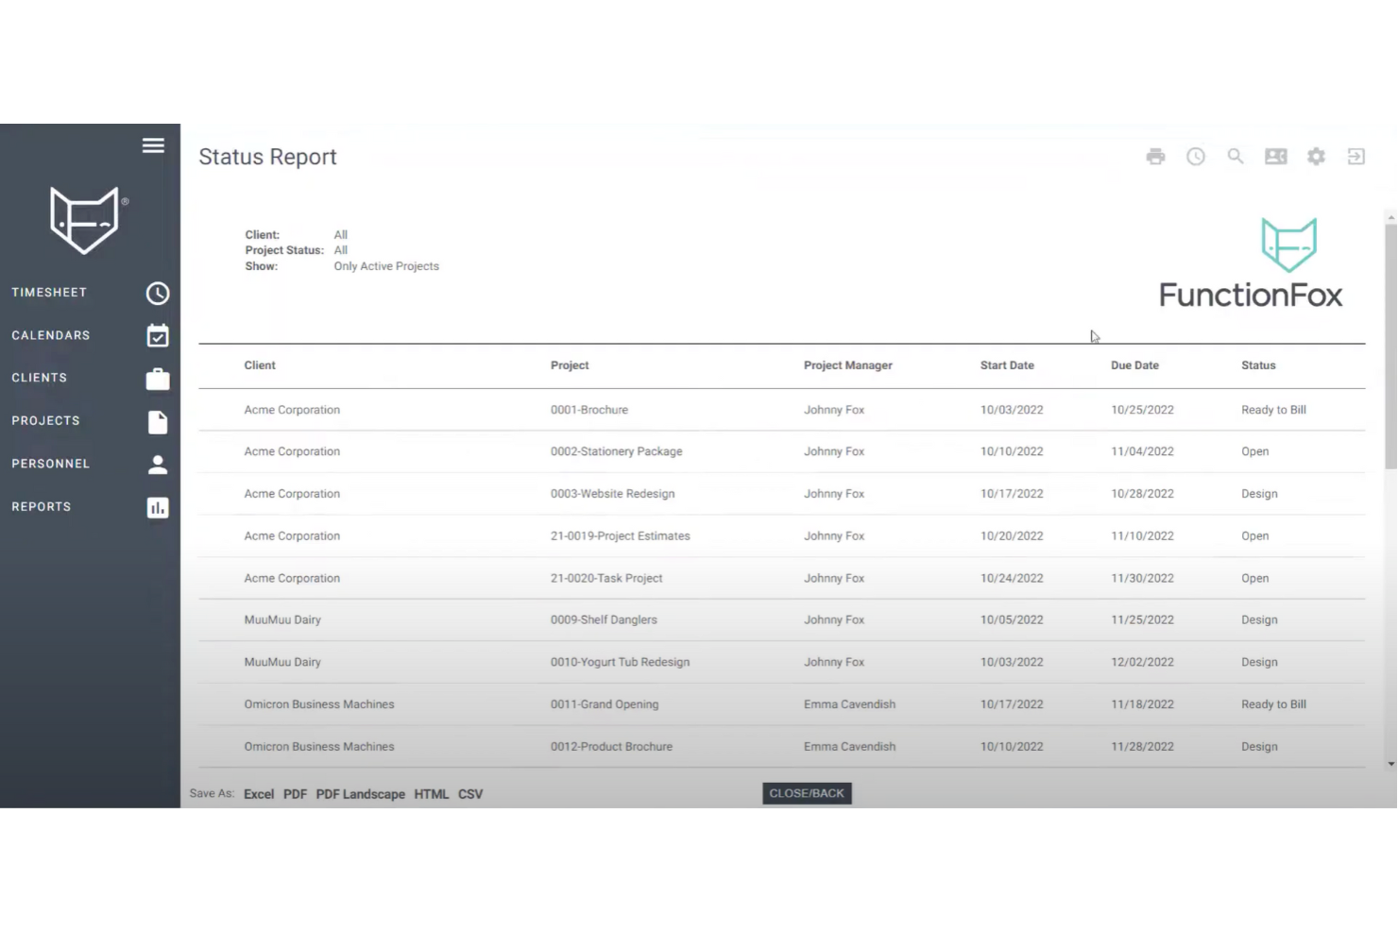
Task: Export report as PDF Landscape
Action: coord(360,793)
